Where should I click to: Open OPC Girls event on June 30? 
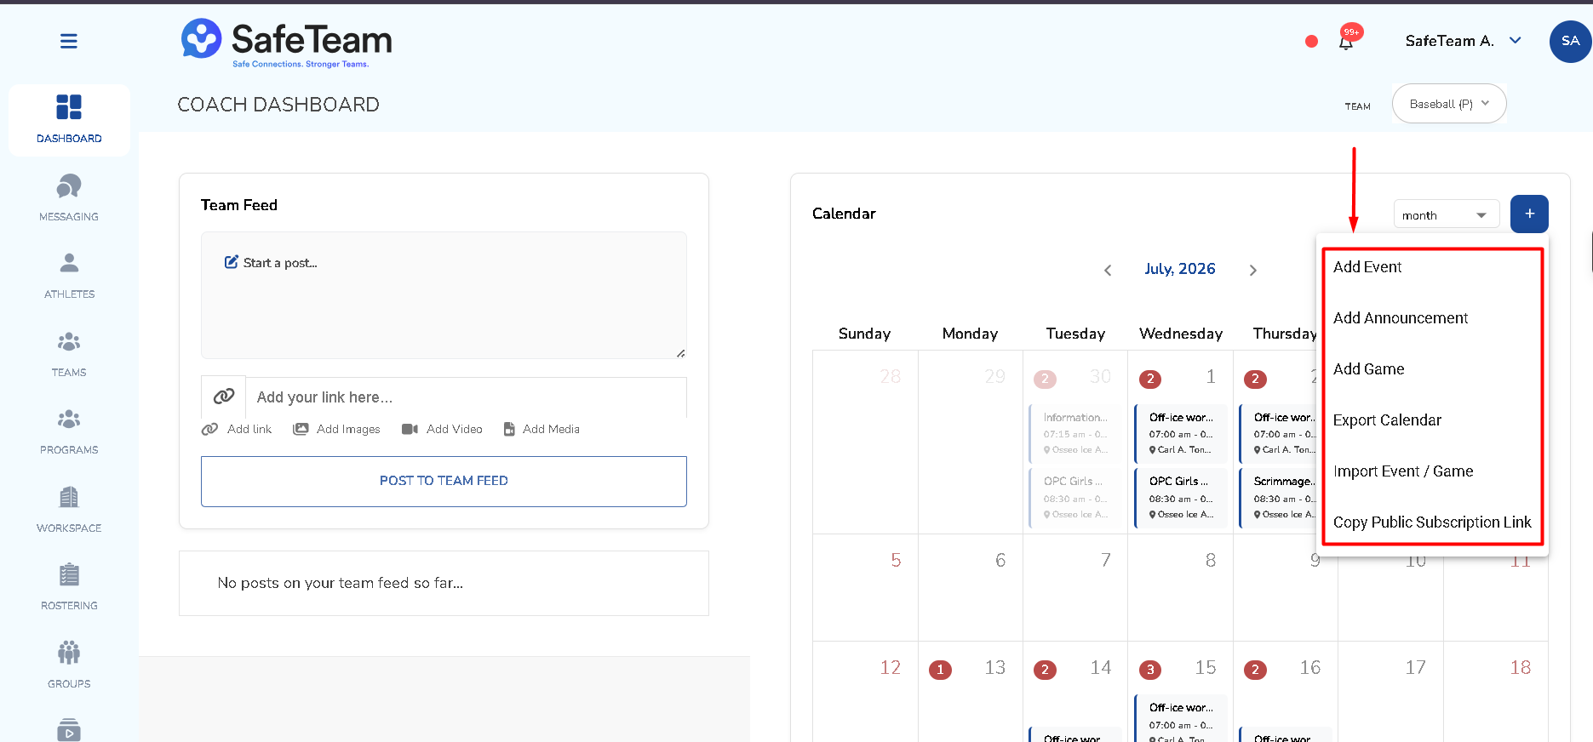(x=1076, y=498)
